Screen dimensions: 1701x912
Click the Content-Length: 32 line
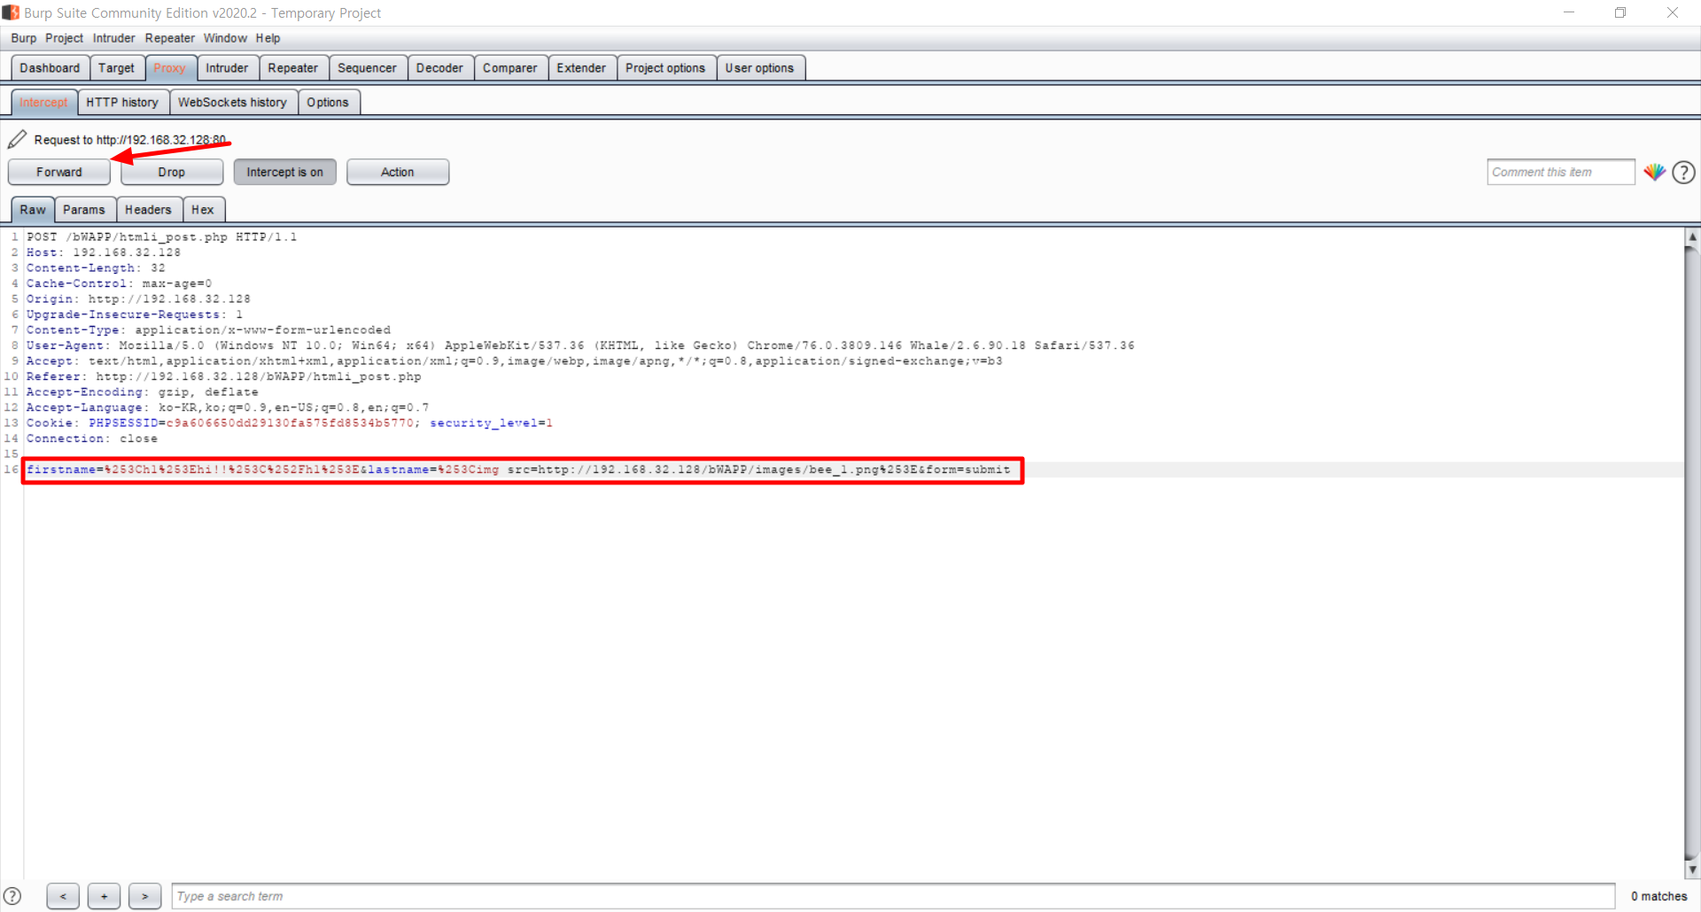(x=96, y=268)
